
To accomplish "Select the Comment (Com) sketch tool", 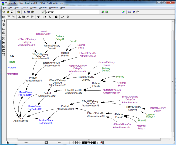I will pyautogui.click(x=49, y=17).
